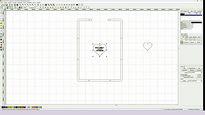
Task: Enable the Selected graphics position checkbox
Action: click(183, 77)
